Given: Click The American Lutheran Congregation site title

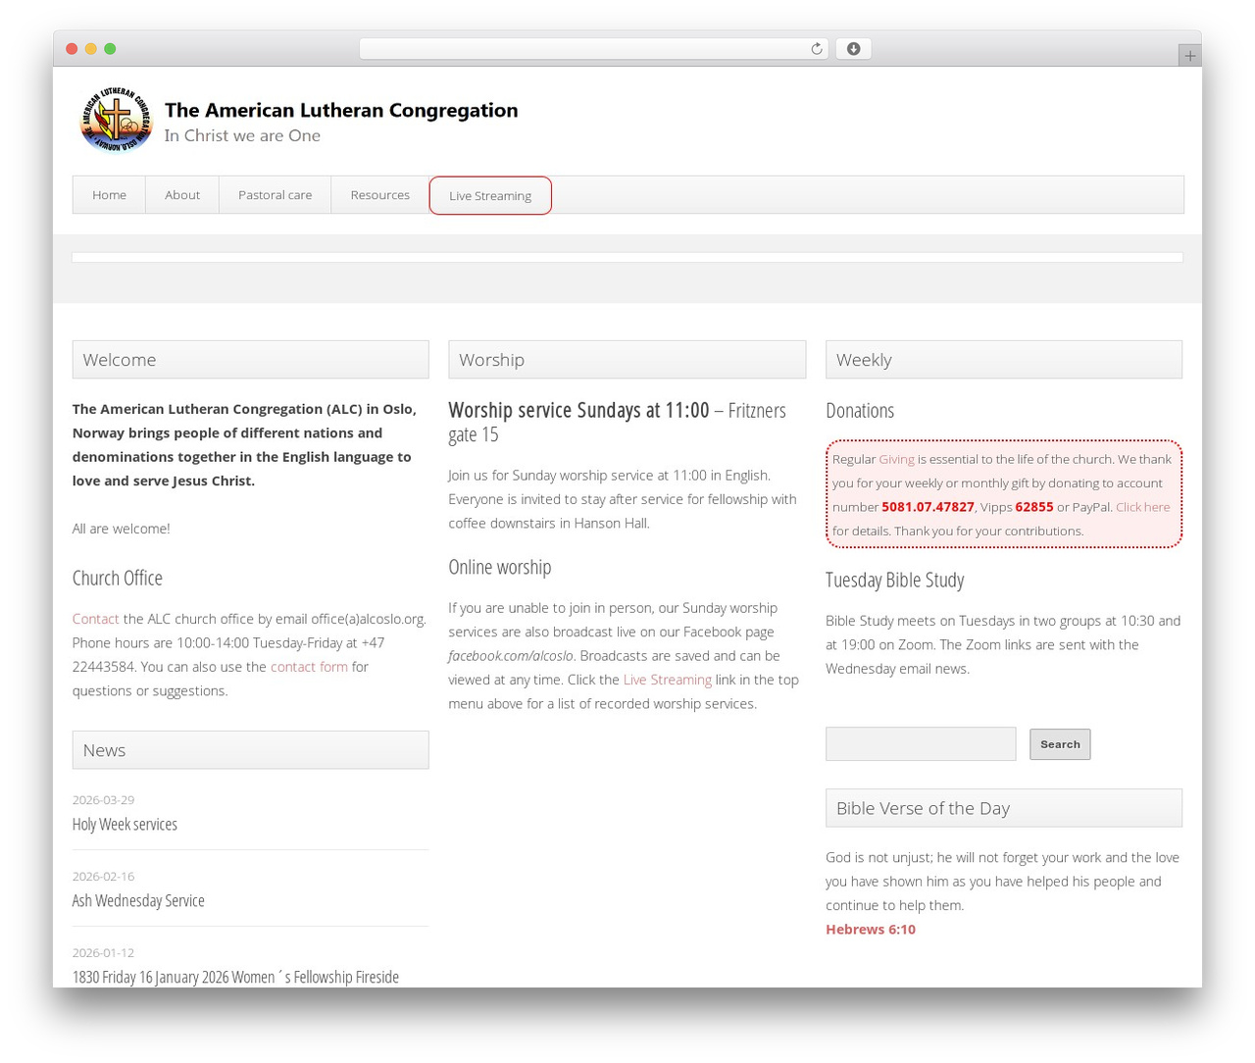Looking at the screenshot, I should click(x=341, y=110).
